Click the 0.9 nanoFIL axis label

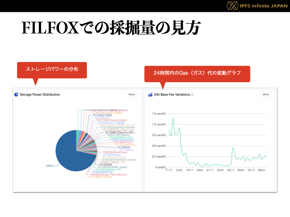pos(159,135)
